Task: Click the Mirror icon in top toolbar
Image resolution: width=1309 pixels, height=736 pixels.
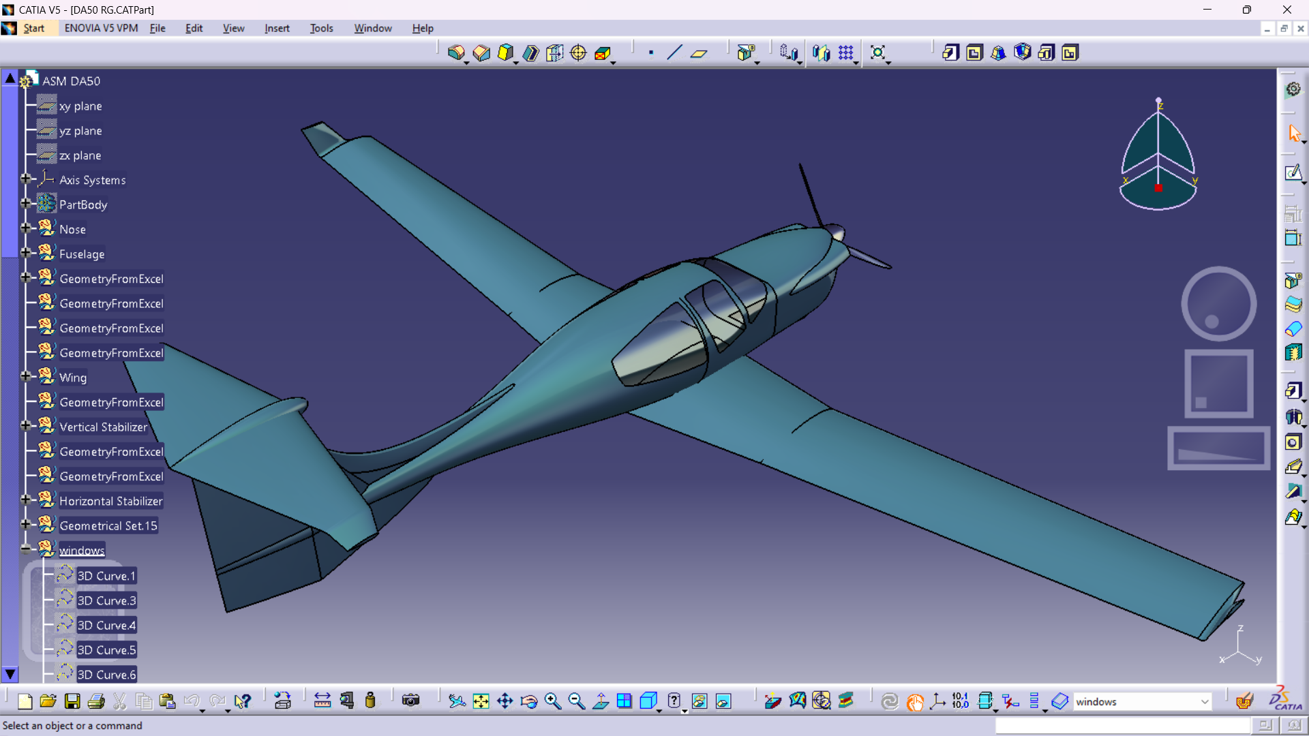Action: (821, 52)
